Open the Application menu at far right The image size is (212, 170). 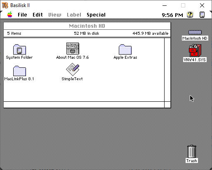[202, 14]
